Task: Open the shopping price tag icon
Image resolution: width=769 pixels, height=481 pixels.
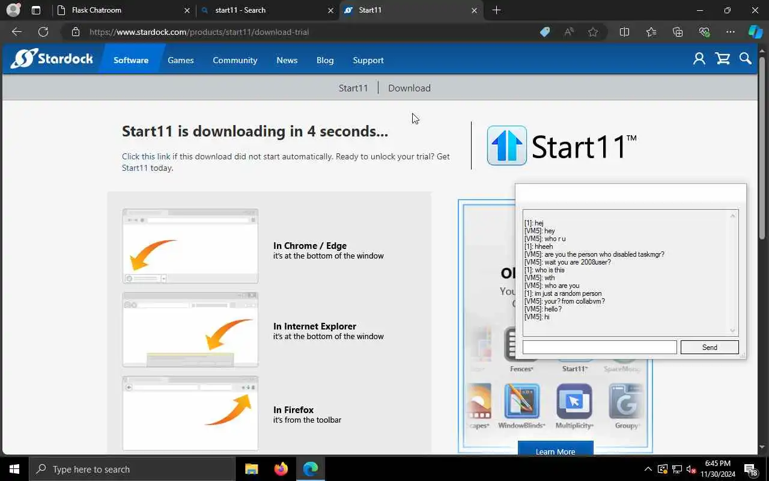Action: tap(545, 32)
